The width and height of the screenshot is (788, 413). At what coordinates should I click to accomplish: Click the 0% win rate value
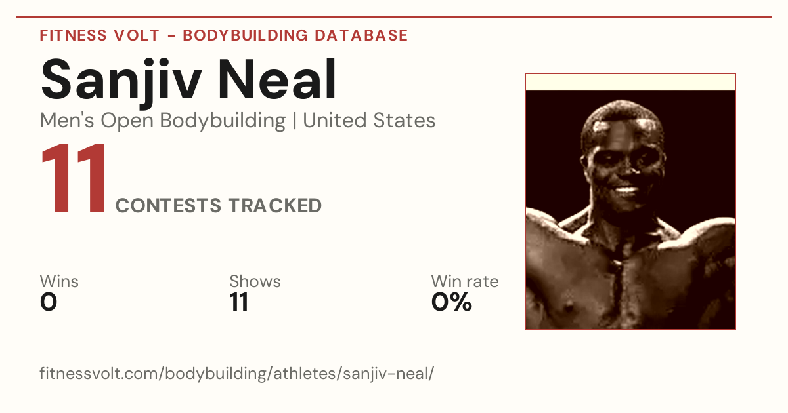pyautogui.click(x=452, y=302)
